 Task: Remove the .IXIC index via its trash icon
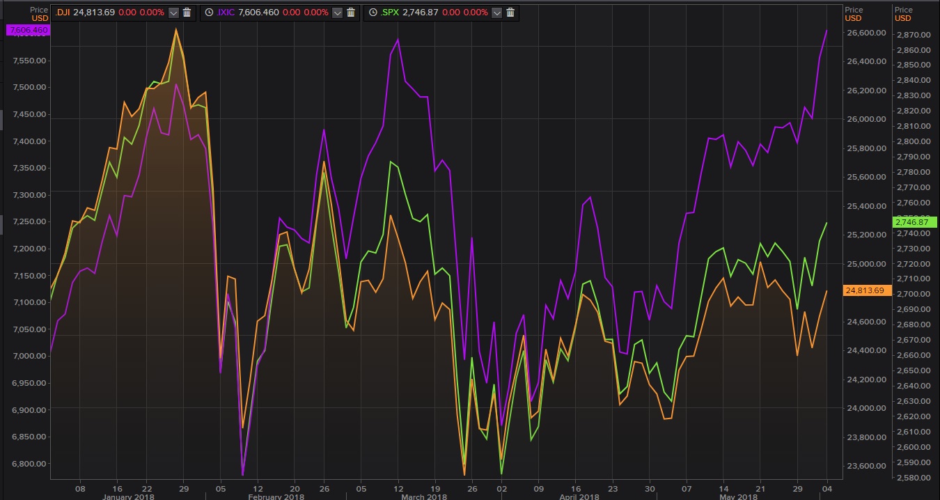[352, 12]
